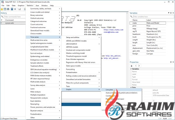Select the foreign variable row
Viewport: 175px width, 120px height.
click(x=148, y=54)
